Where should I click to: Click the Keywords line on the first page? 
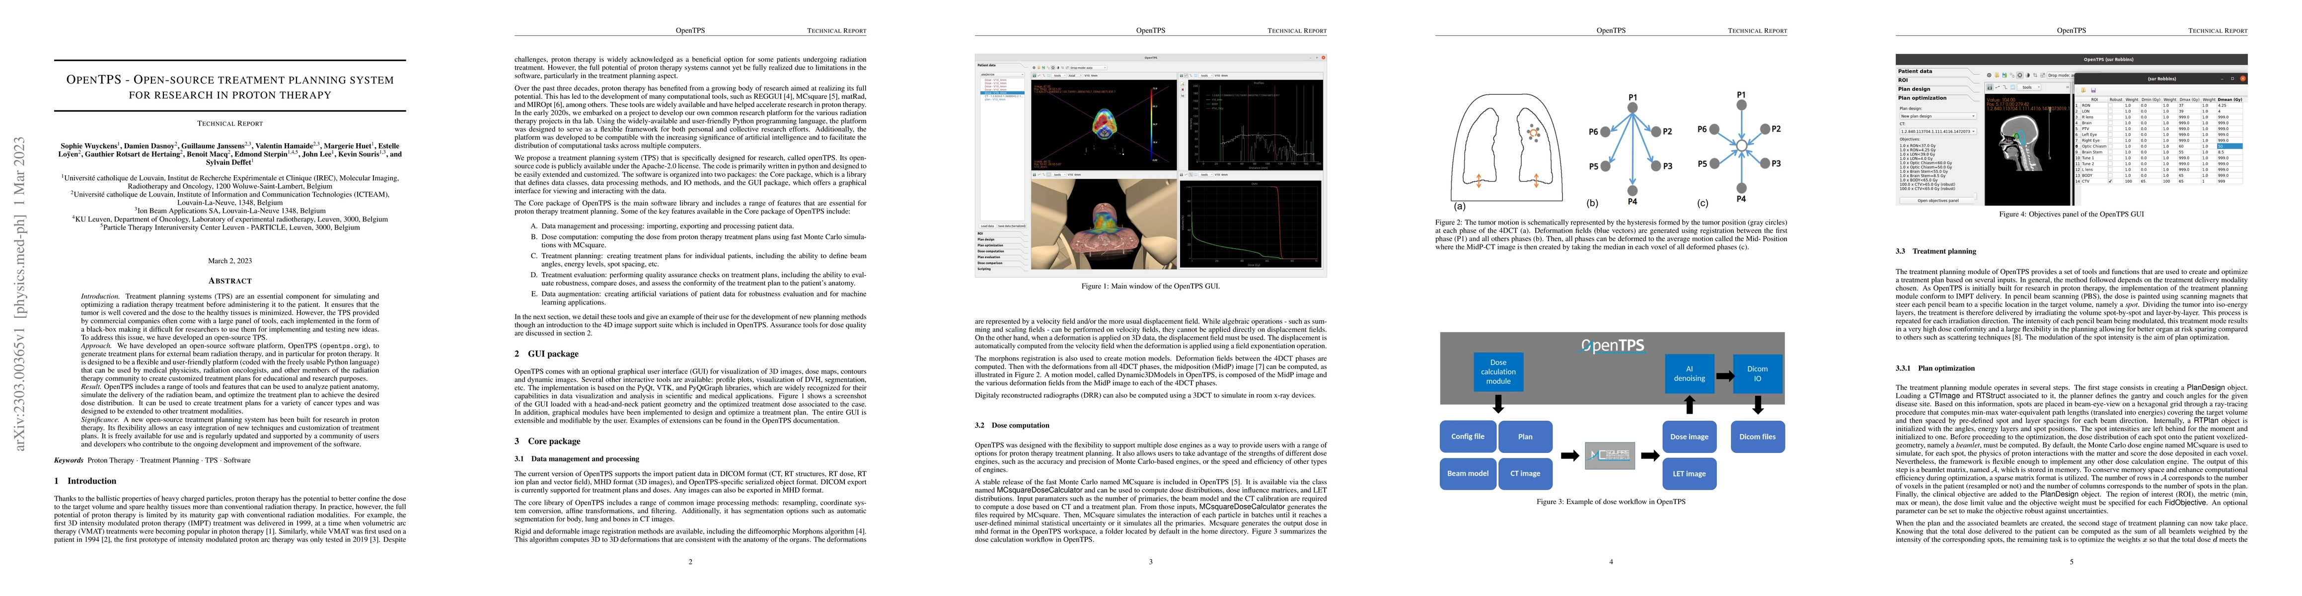152,460
